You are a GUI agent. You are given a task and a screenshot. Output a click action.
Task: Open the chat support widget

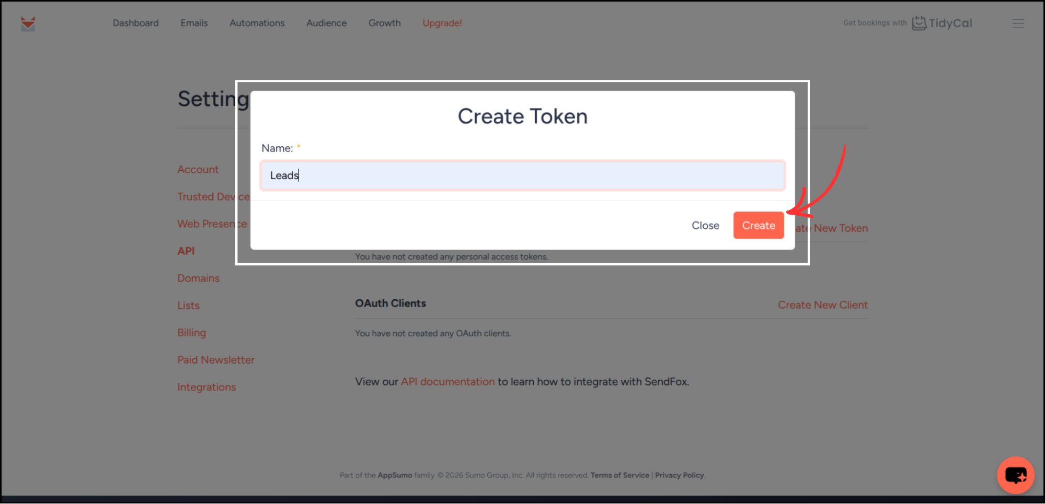coord(1015,475)
